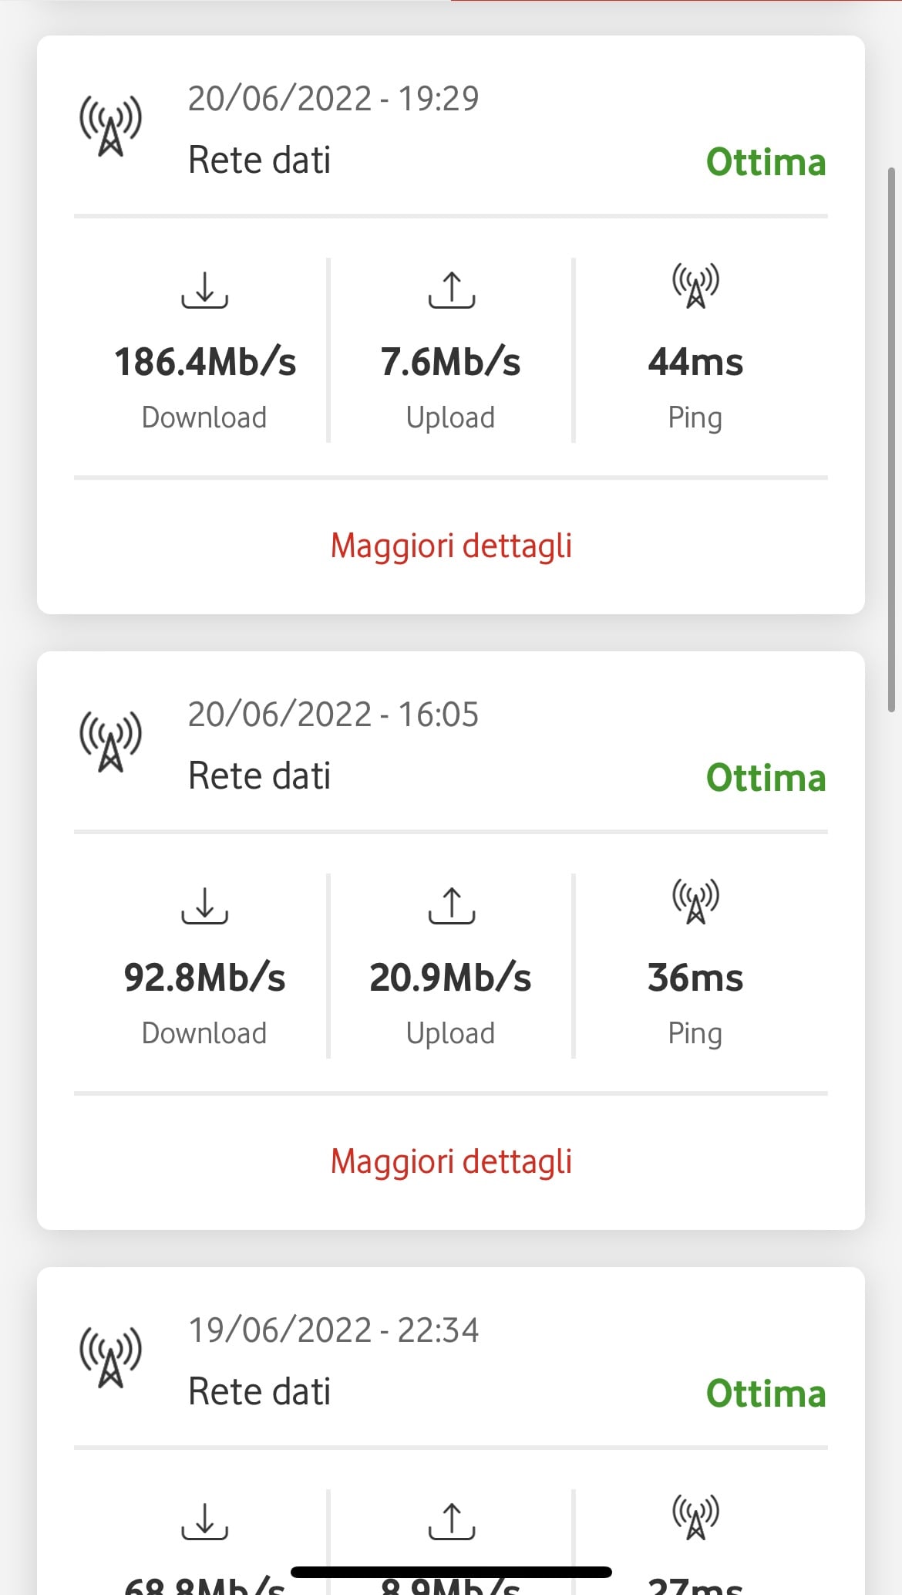Open Maggiori dettagli for the 19:29 test
902x1595 pixels.
pos(451,546)
